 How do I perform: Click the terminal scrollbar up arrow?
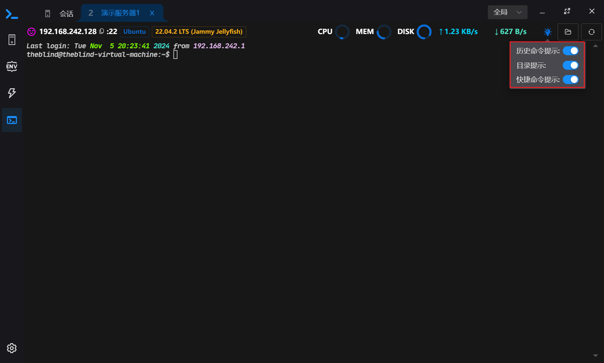595,46
